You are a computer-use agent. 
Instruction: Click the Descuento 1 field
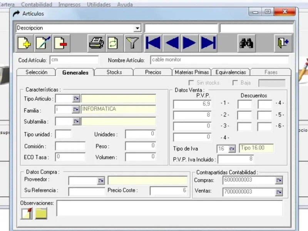coord(245,104)
